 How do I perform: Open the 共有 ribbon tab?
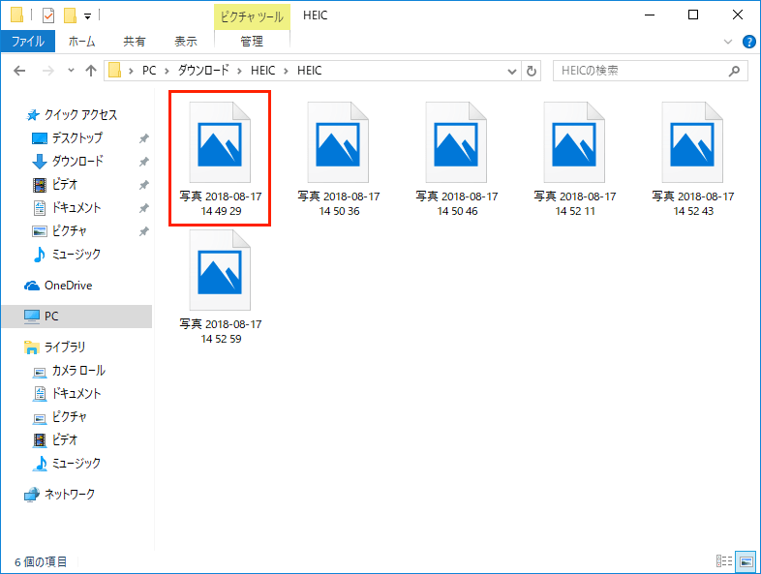(135, 42)
